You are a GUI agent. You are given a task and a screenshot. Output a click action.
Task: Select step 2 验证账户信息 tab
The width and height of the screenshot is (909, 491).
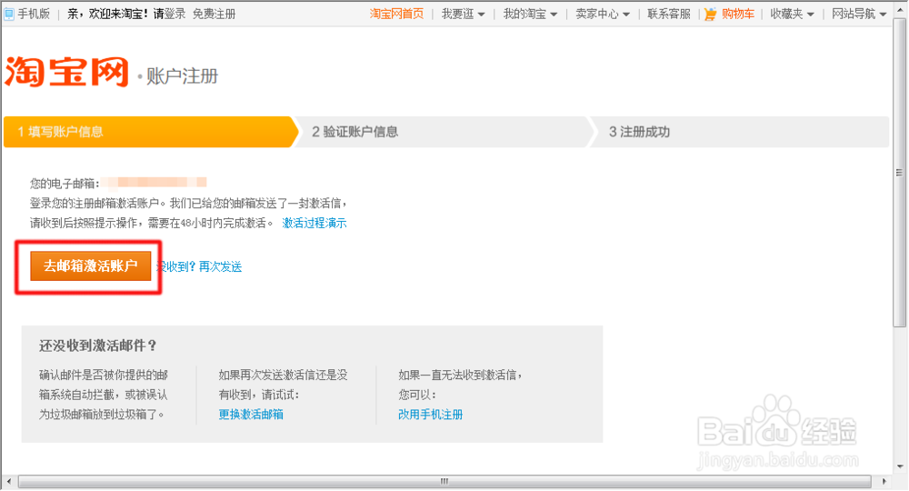[444, 132]
